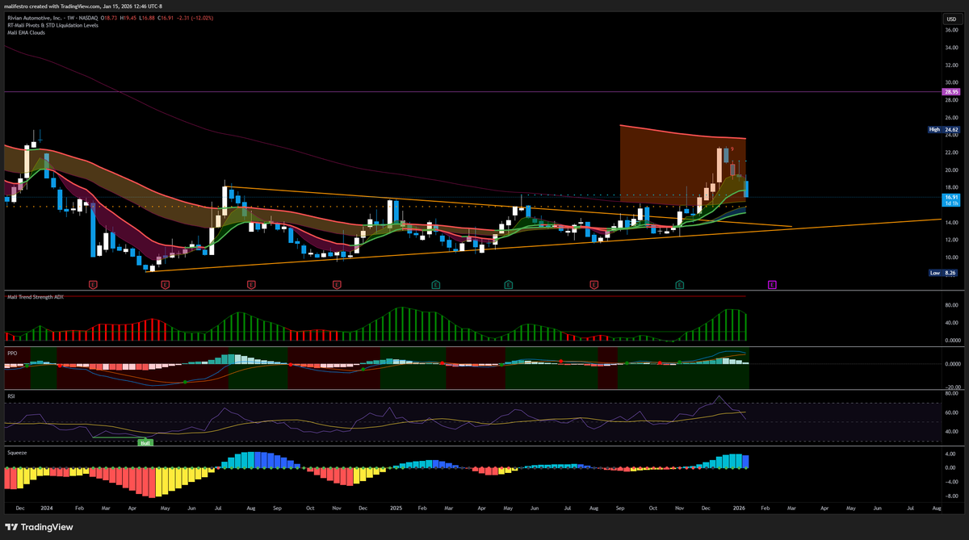The width and height of the screenshot is (969, 540).
Task: Select the -8.00 Squeeze scale label
Action: 950,496
